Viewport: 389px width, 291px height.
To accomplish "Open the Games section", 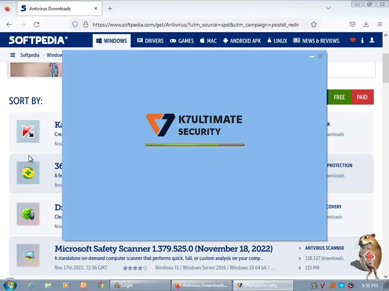I will [x=182, y=41].
